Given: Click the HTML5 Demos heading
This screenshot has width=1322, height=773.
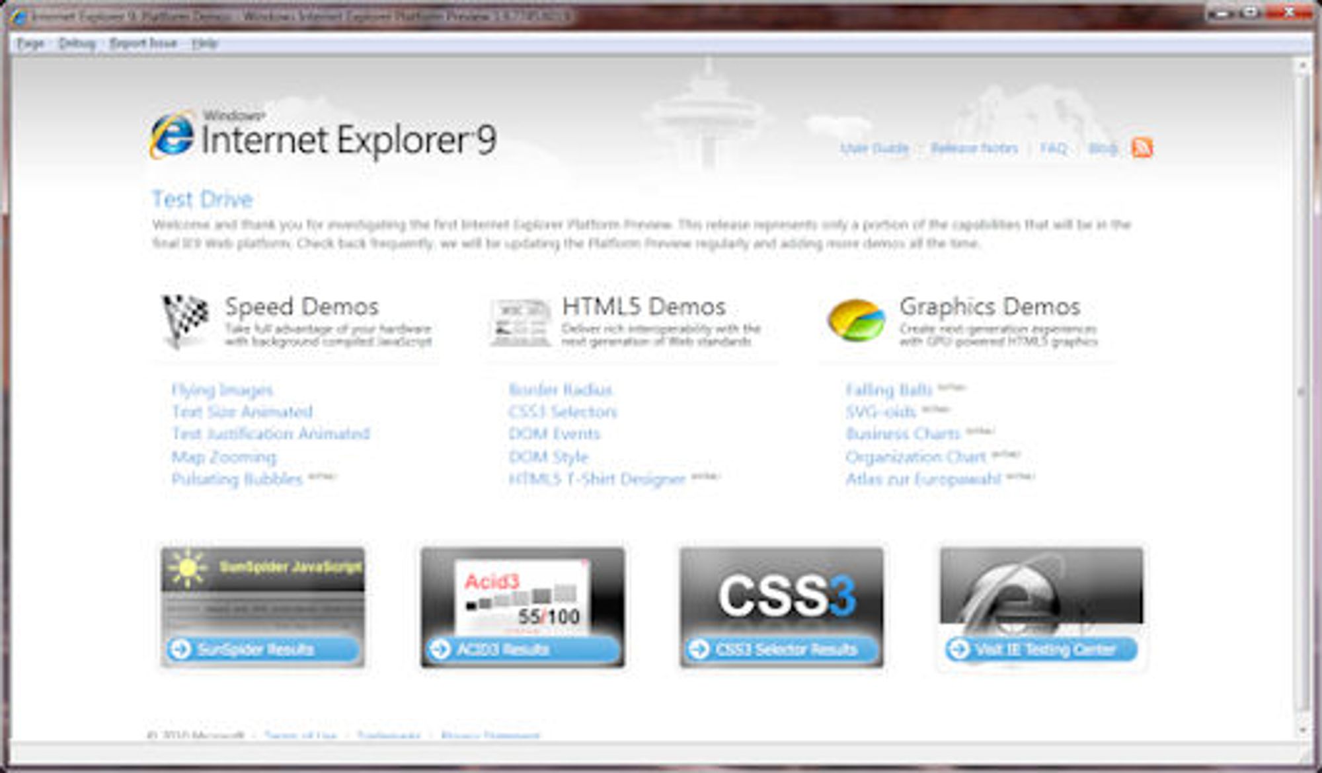Looking at the screenshot, I should pyautogui.click(x=644, y=307).
